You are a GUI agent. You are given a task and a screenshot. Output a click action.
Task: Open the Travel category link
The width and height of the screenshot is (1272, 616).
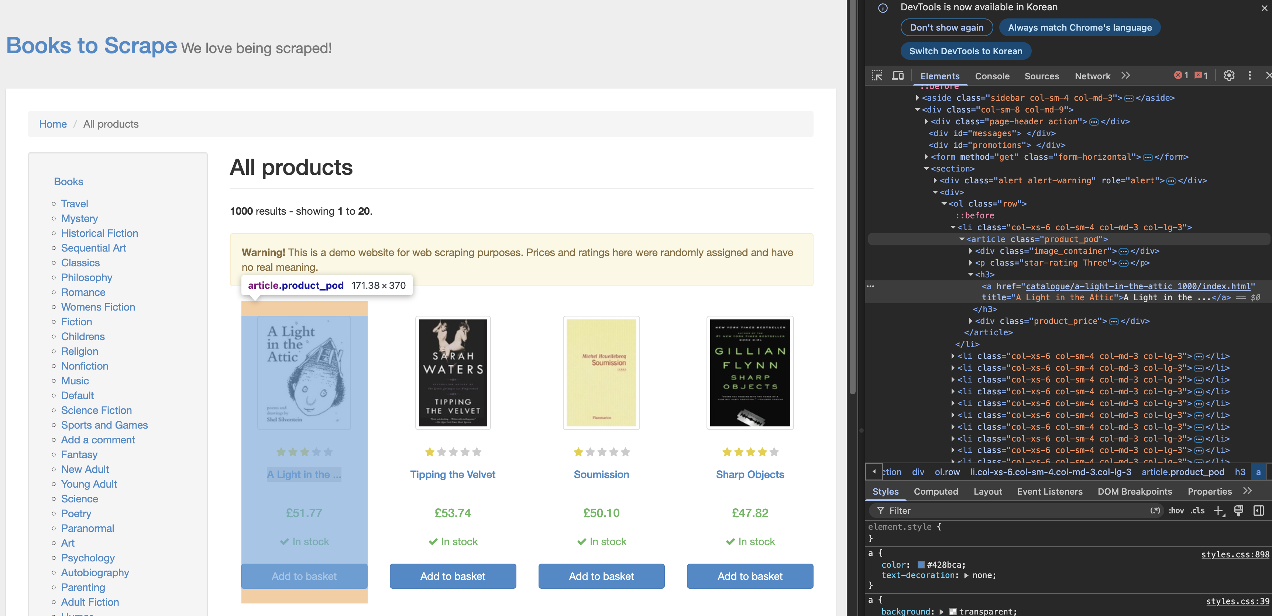point(75,204)
